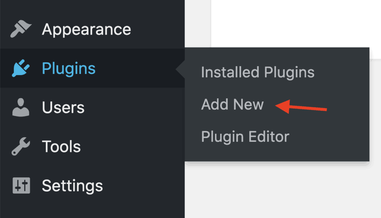Click the white content panel area
This screenshot has height=218, width=381.
coord(296,23)
